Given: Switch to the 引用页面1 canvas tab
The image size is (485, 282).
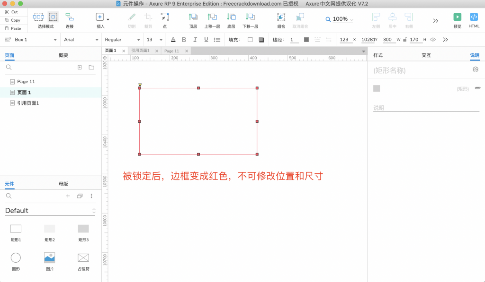Looking at the screenshot, I should point(141,51).
